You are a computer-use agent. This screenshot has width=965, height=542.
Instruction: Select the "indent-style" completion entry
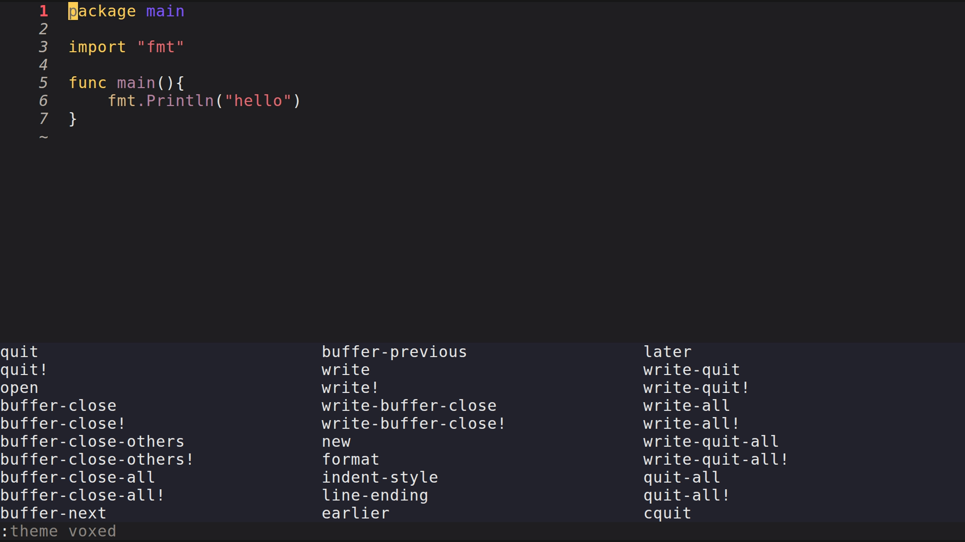pos(379,478)
